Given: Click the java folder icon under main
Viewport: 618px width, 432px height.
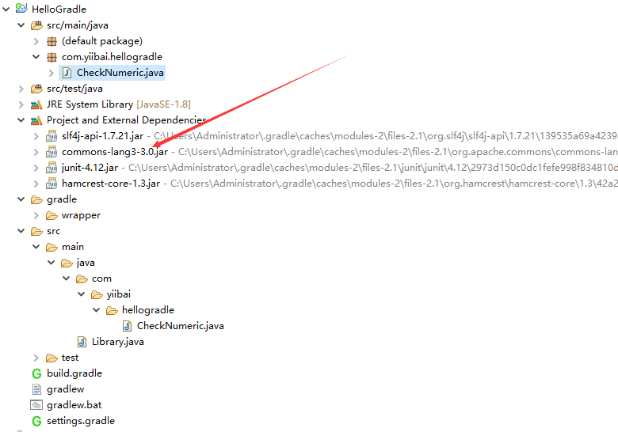Looking at the screenshot, I should pos(67,263).
